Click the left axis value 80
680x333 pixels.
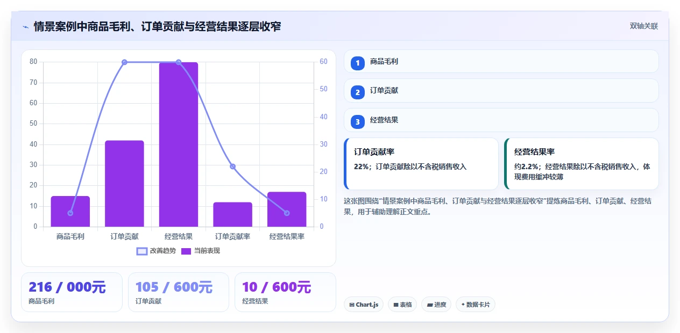(x=34, y=62)
